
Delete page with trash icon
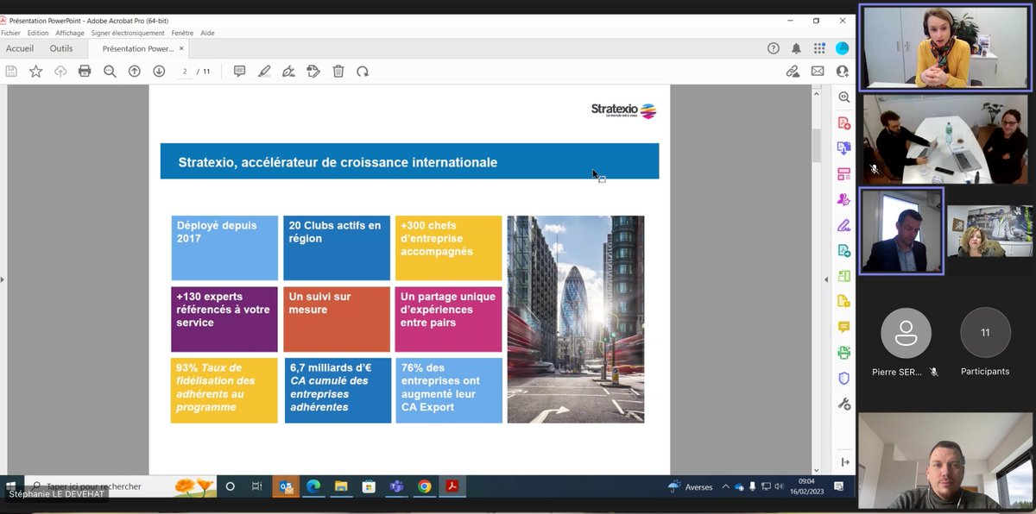pyautogui.click(x=338, y=72)
